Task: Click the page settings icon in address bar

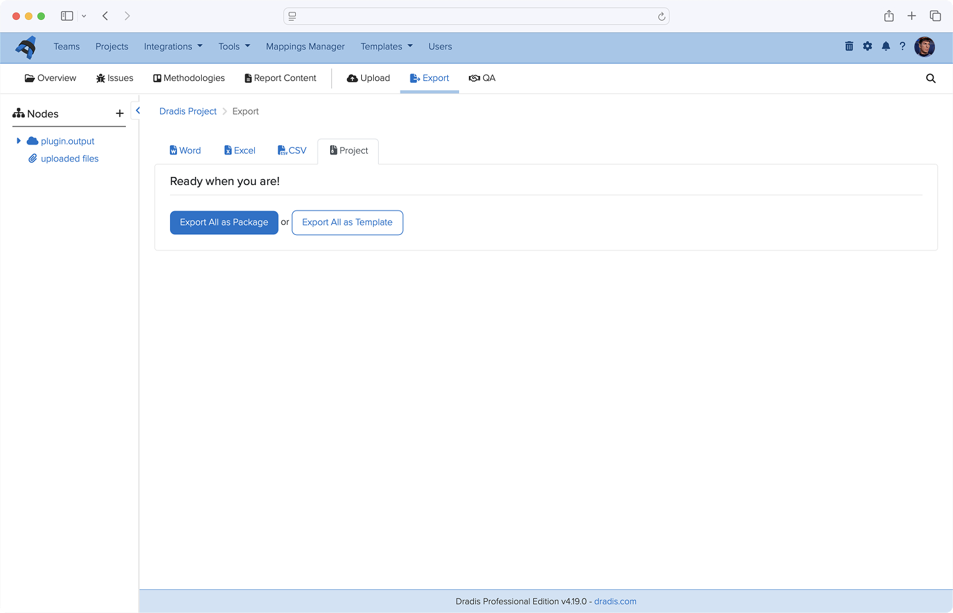Action: click(292, 16)
